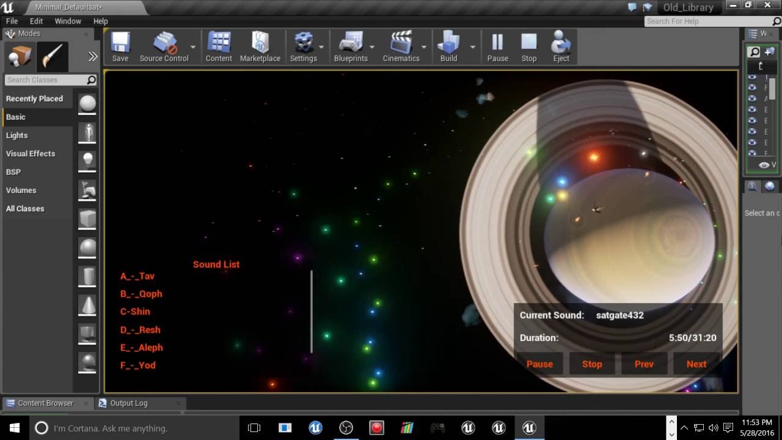Expand Cinematics dropdown arrow
Viewport: 782px width, 440px height.
click(423, 47)
